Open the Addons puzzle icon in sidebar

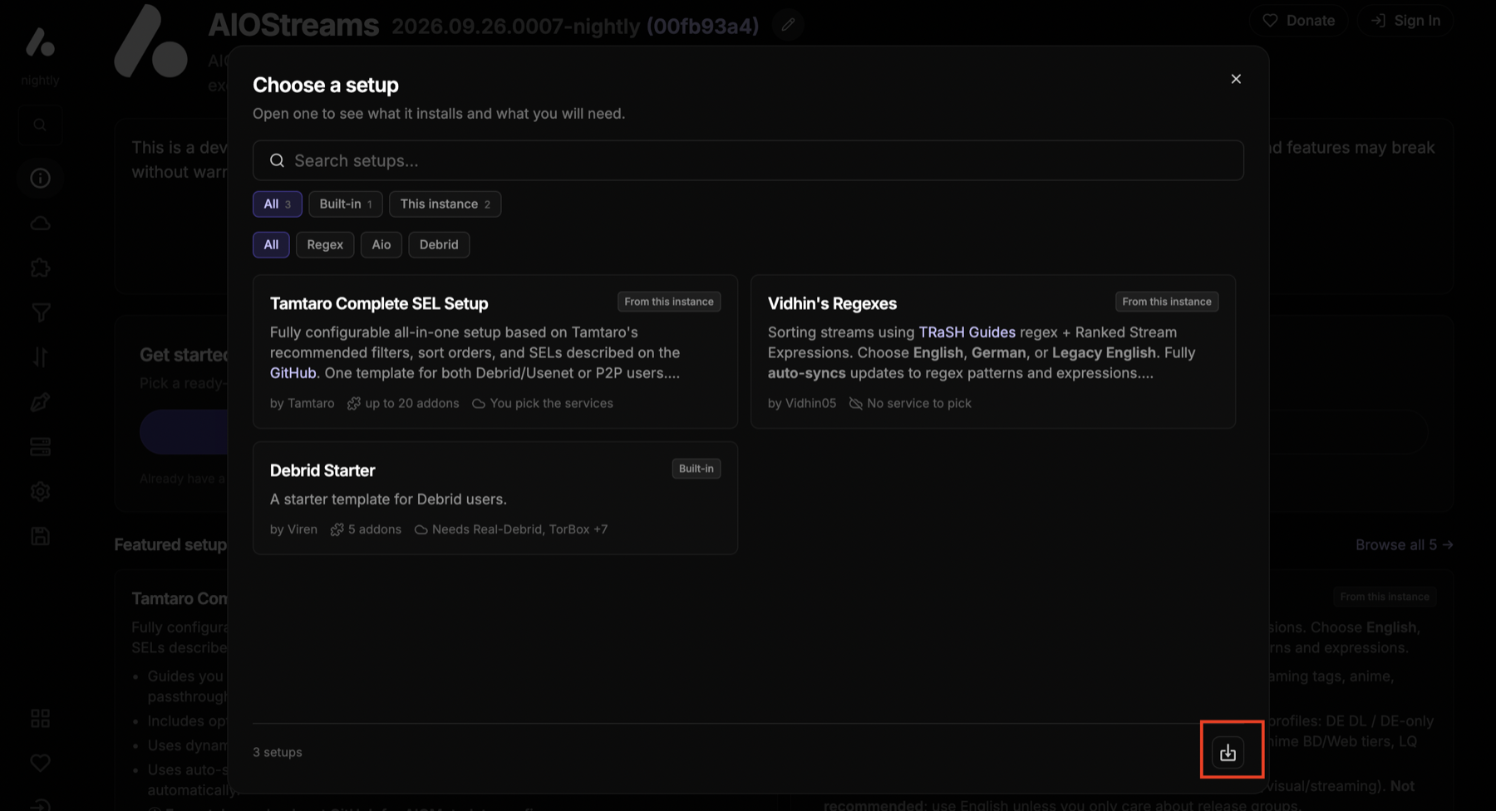(x=40, y=268)
